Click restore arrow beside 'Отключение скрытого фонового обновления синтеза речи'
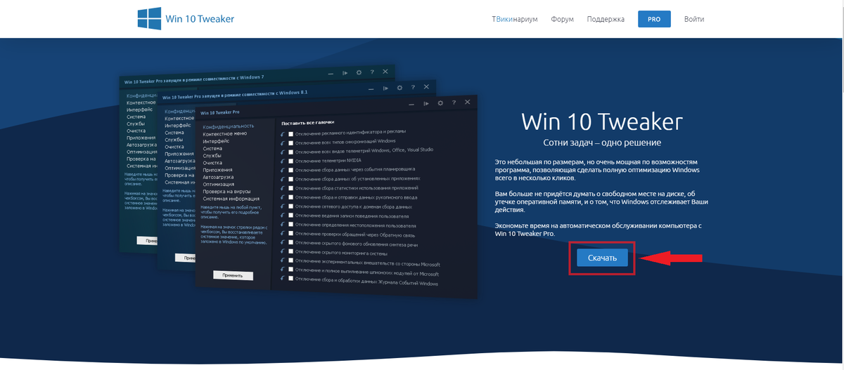This screenshot has height=370, width=844. click(282, 242)
